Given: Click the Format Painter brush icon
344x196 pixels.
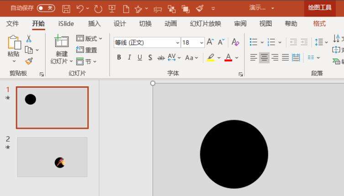Looking at the screenshot, I should (29, 61).
